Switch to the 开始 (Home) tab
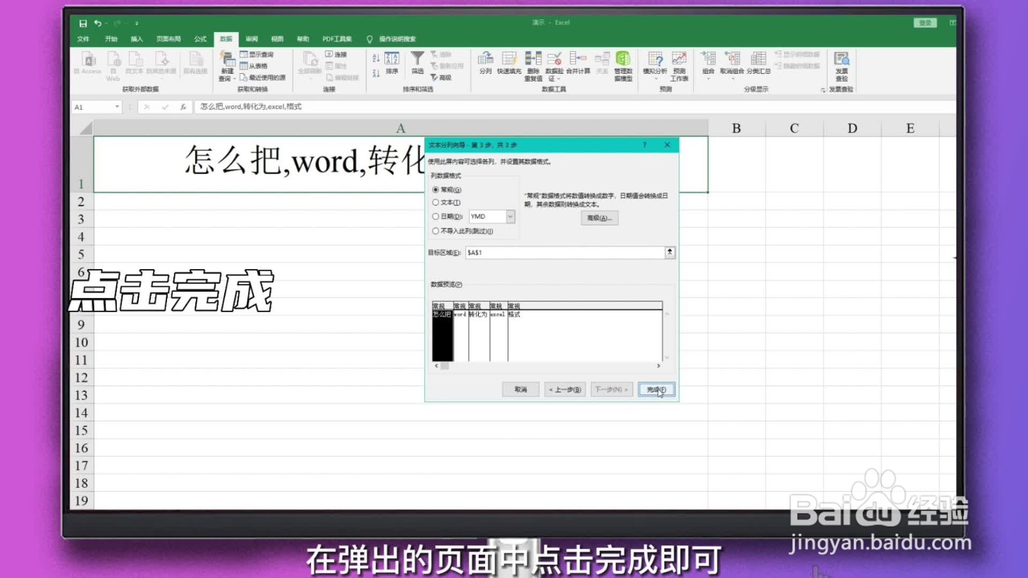This screenshot has width=1028, height=578. point(111,39)
